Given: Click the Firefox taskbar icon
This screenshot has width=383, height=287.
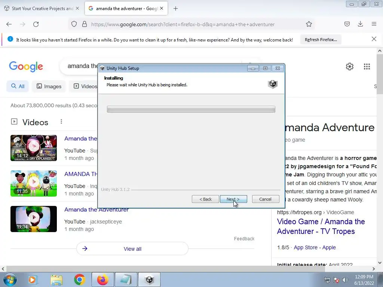Looking at the screenshot, I should click(102, 280).
